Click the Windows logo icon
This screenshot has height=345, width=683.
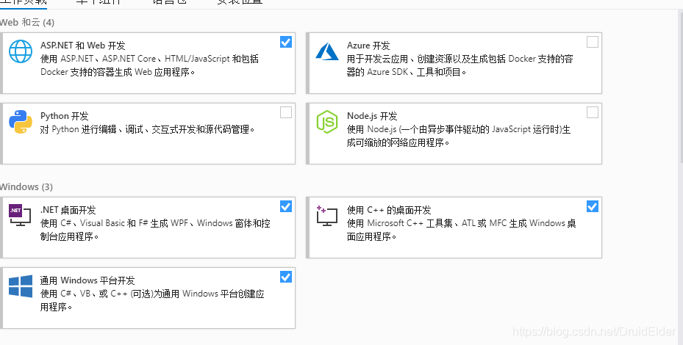(x=21, y=286)
